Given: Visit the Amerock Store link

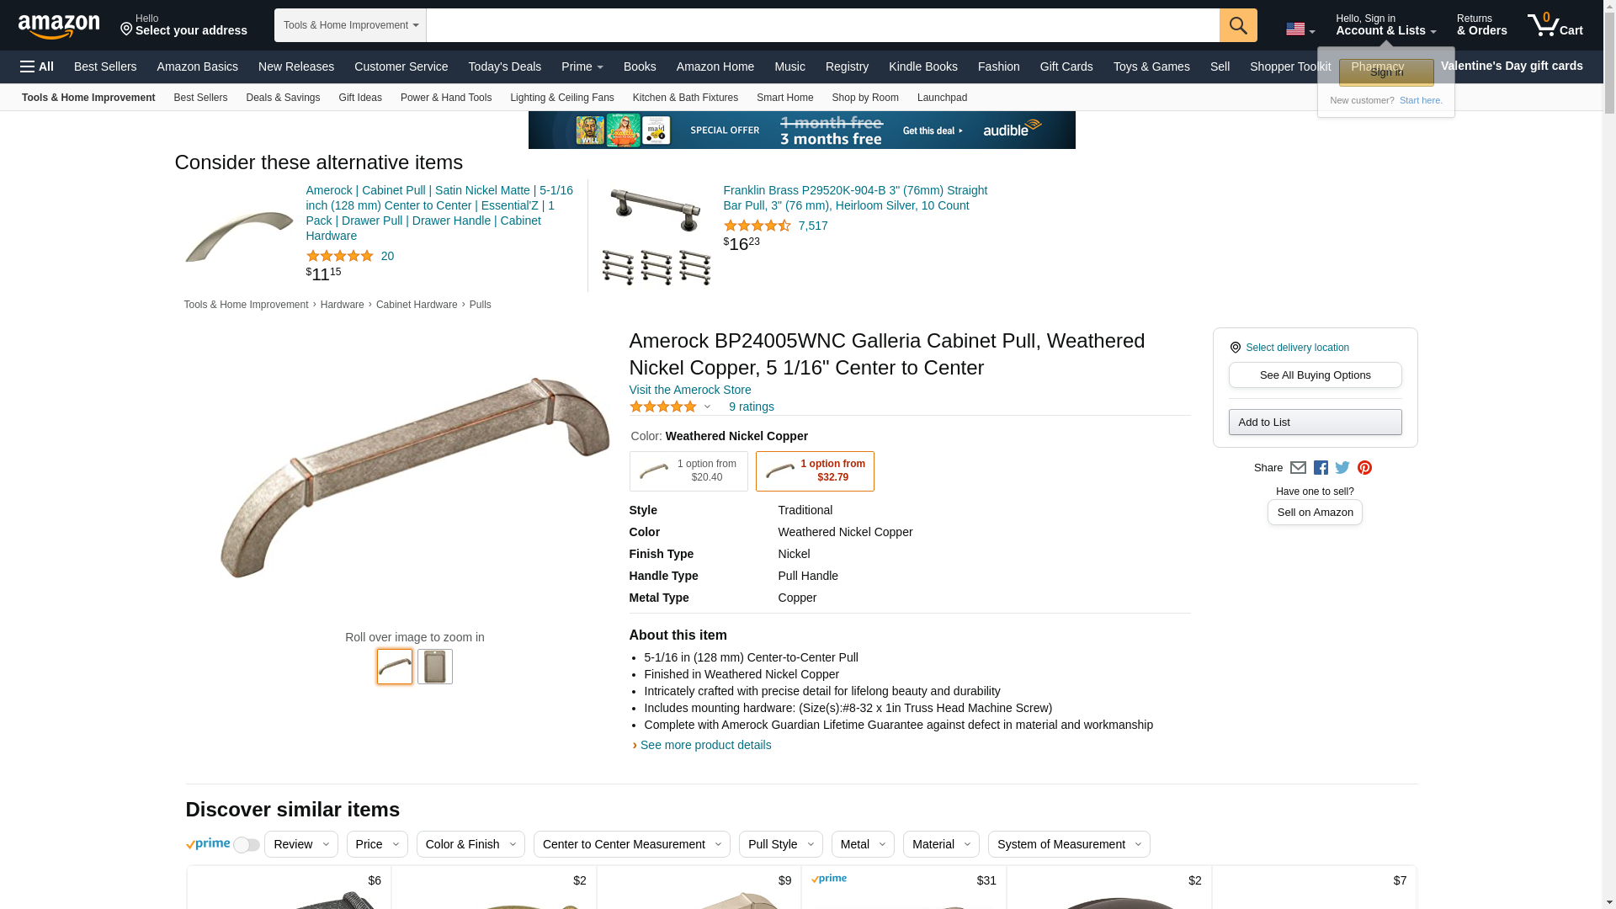Looking at the screenshot, I should click(690, 390).
